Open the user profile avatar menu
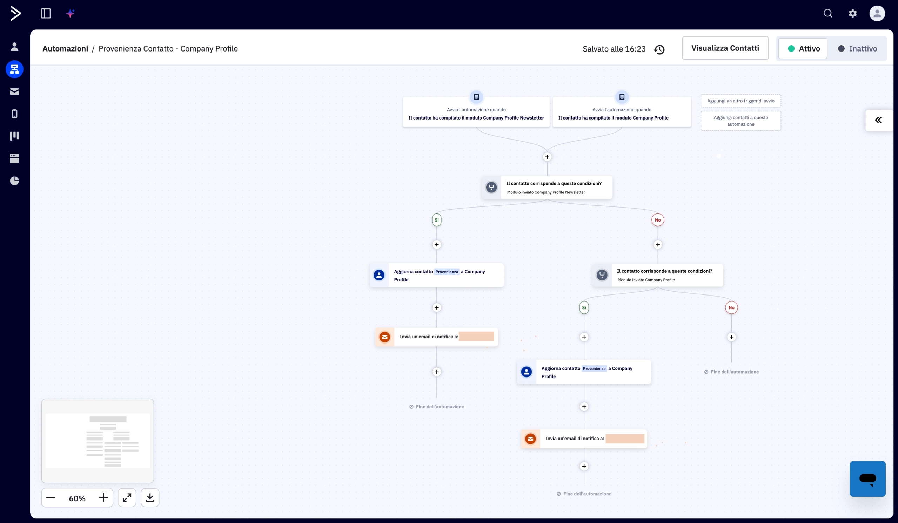The image size is (898, 523). point(877,14)
